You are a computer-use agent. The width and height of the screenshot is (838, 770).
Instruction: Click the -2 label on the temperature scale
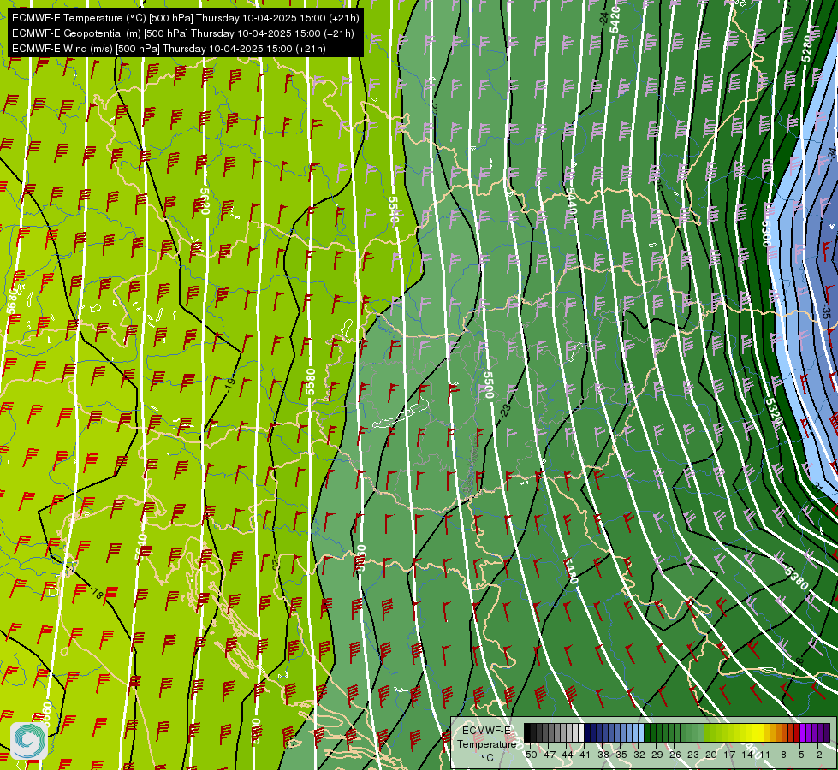click(x=817, y=755)
